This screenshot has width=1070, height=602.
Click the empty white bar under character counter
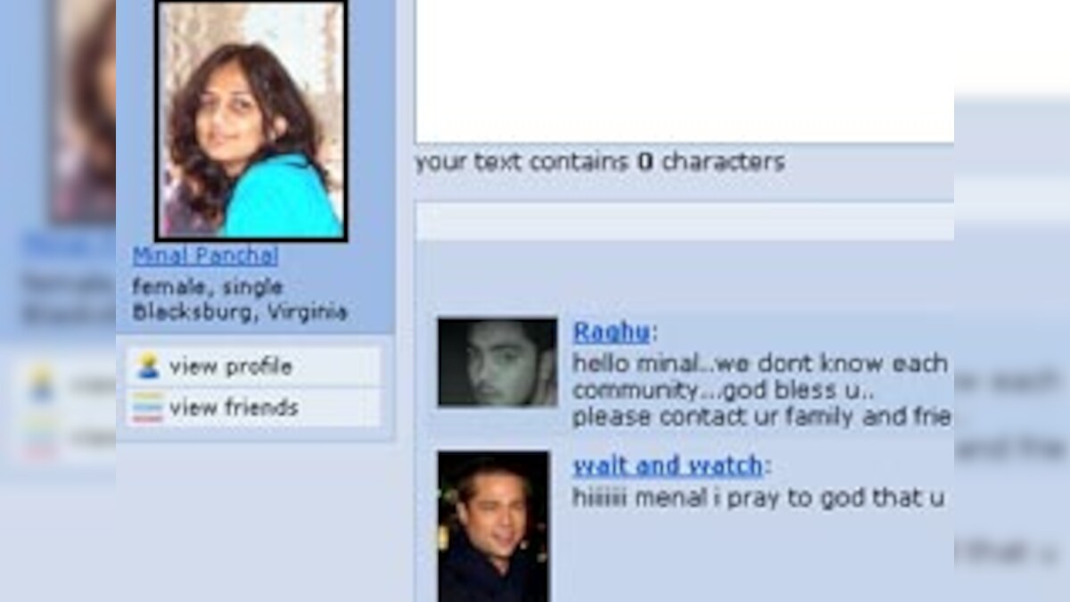click(685, 221)
